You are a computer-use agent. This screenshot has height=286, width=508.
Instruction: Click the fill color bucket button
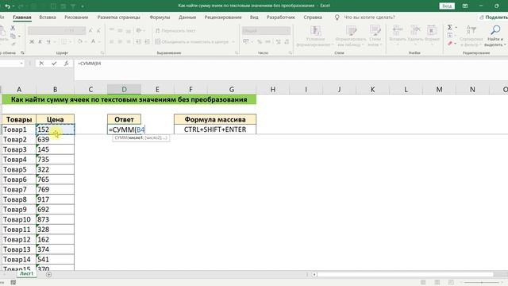(x=79, y=41)
